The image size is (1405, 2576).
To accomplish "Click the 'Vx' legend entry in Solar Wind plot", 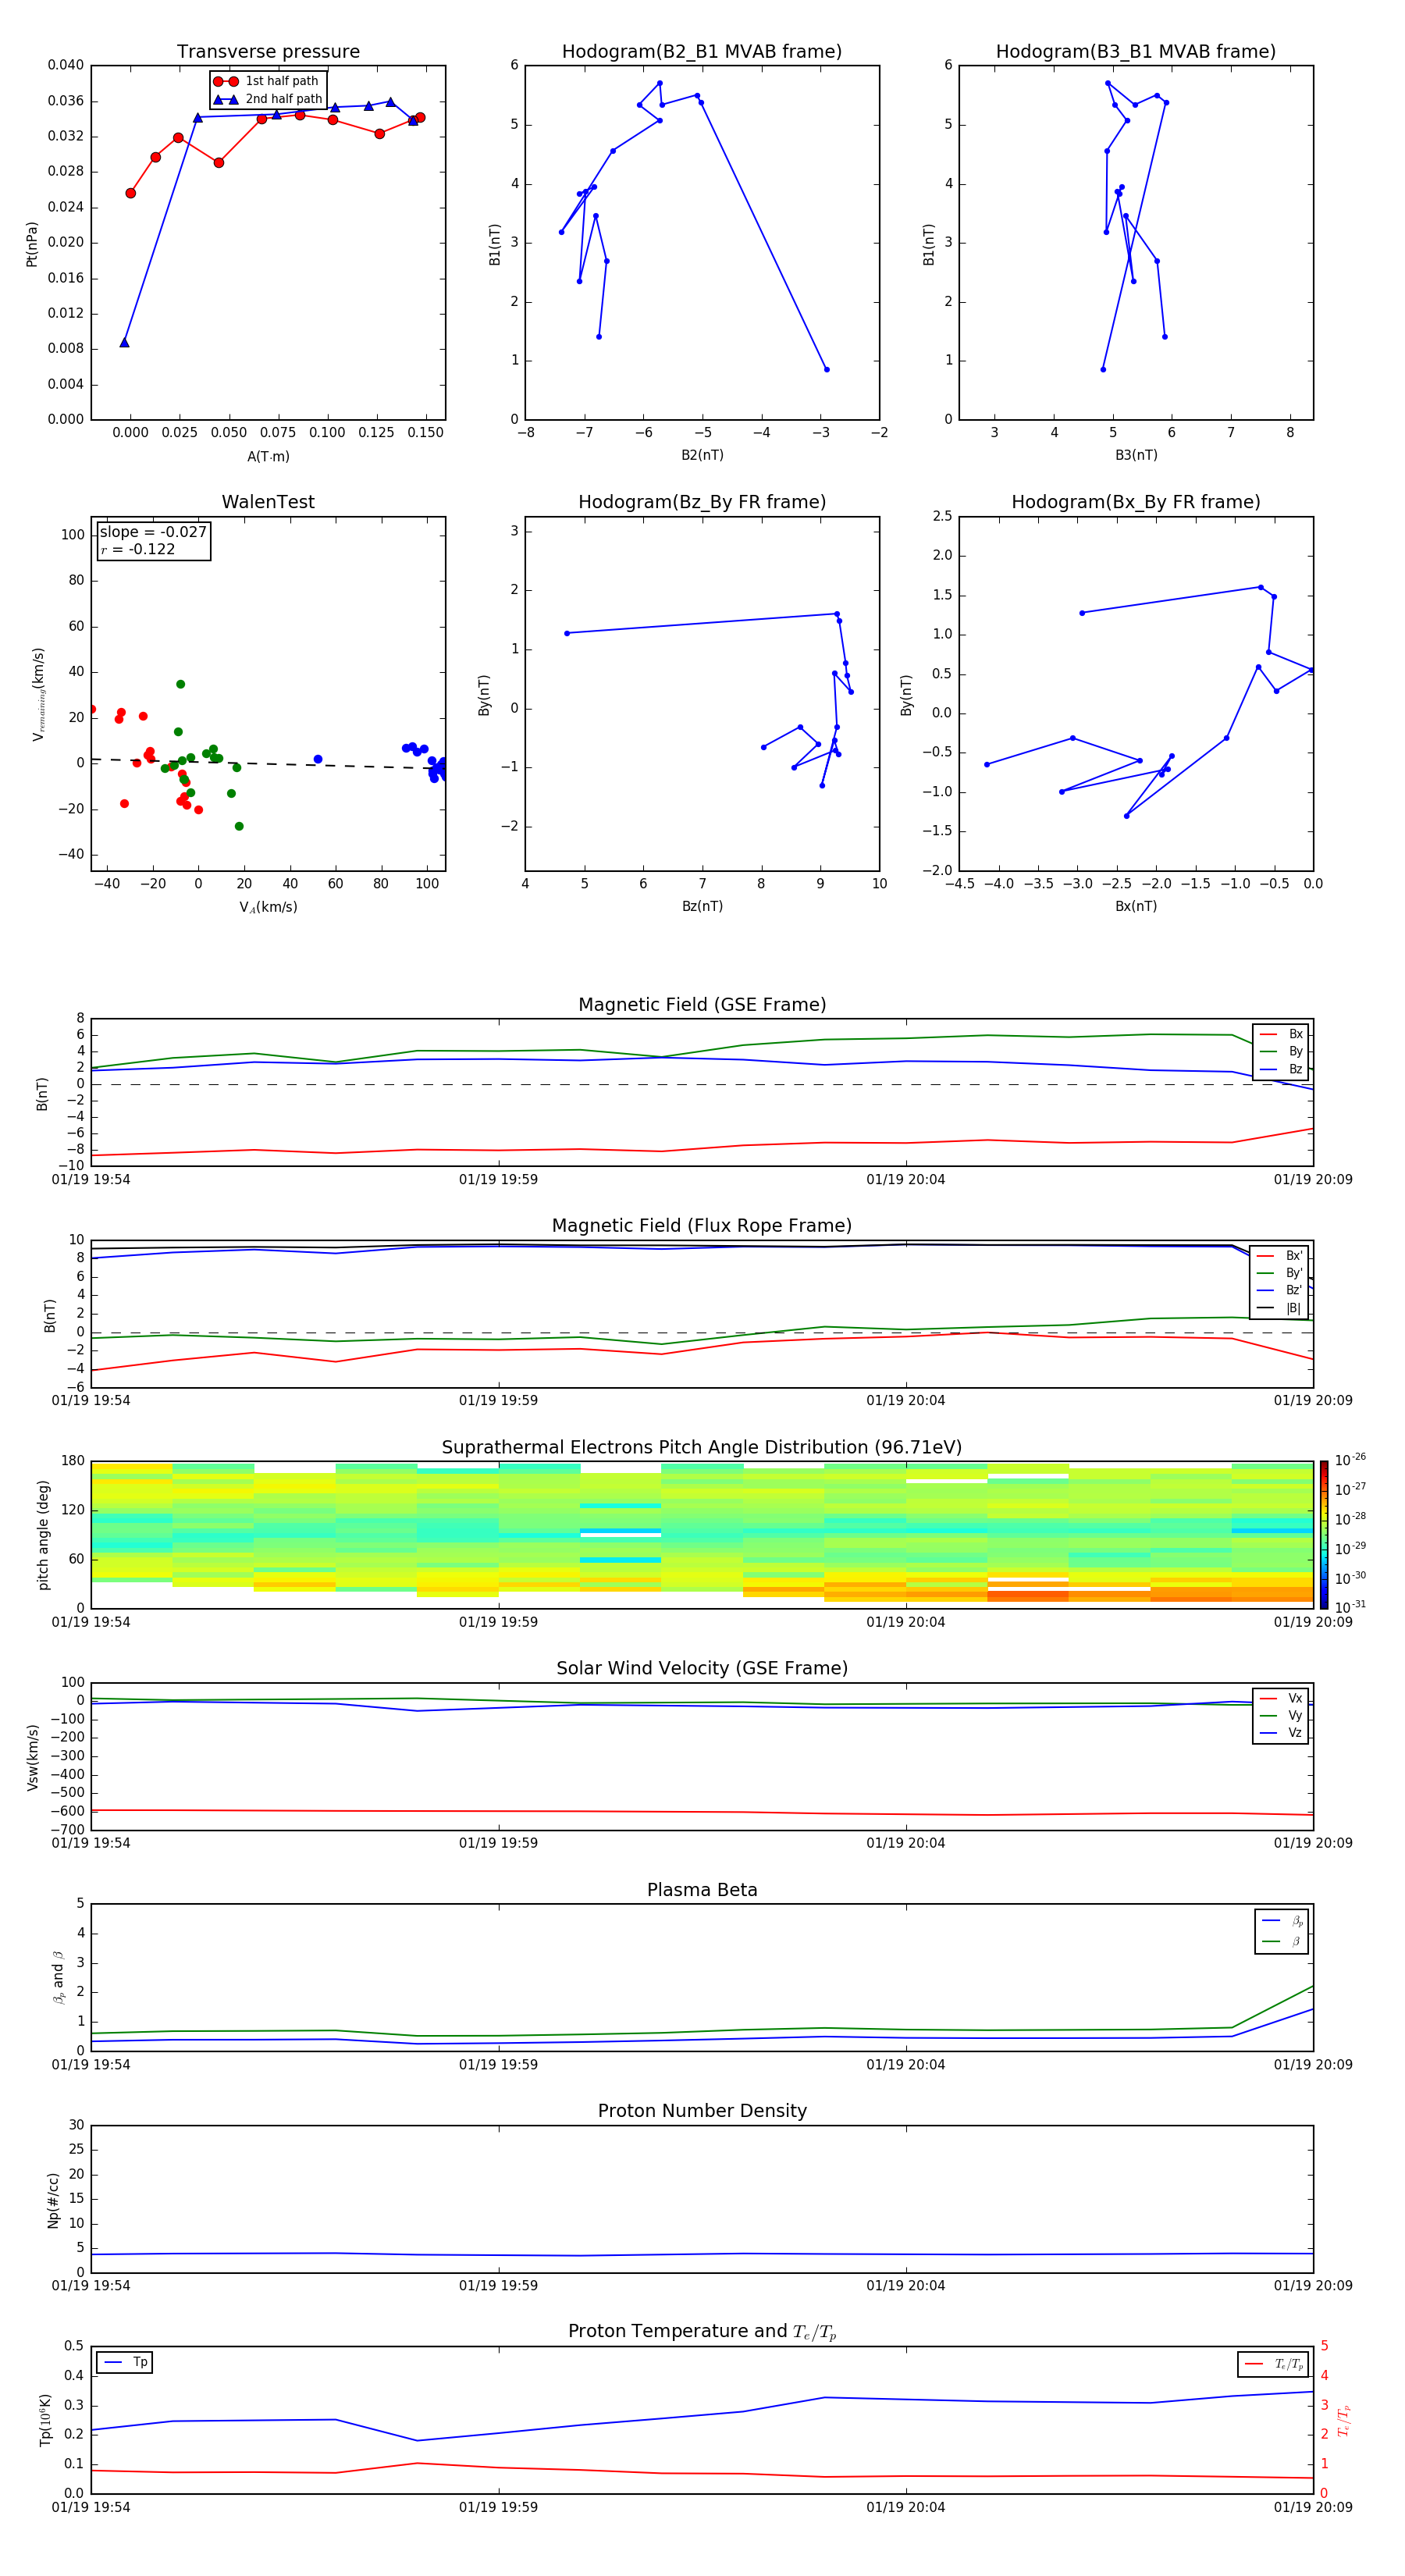I will pos(1281,1698).
